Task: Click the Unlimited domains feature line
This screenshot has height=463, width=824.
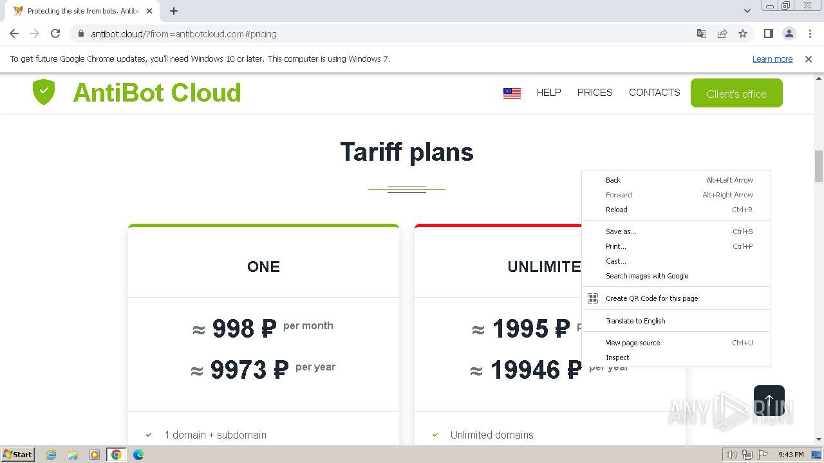Action: pos(492,435)
